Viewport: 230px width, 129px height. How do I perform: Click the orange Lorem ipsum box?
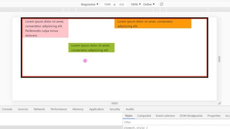point(153,24)
